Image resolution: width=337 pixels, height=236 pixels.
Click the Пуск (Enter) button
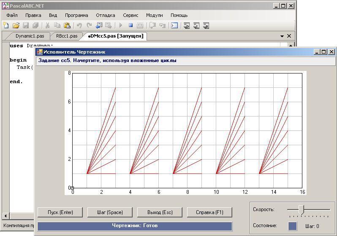[60, 212]
